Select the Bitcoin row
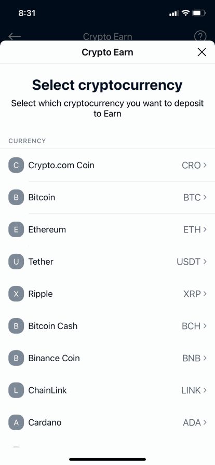 click(107, 198)
